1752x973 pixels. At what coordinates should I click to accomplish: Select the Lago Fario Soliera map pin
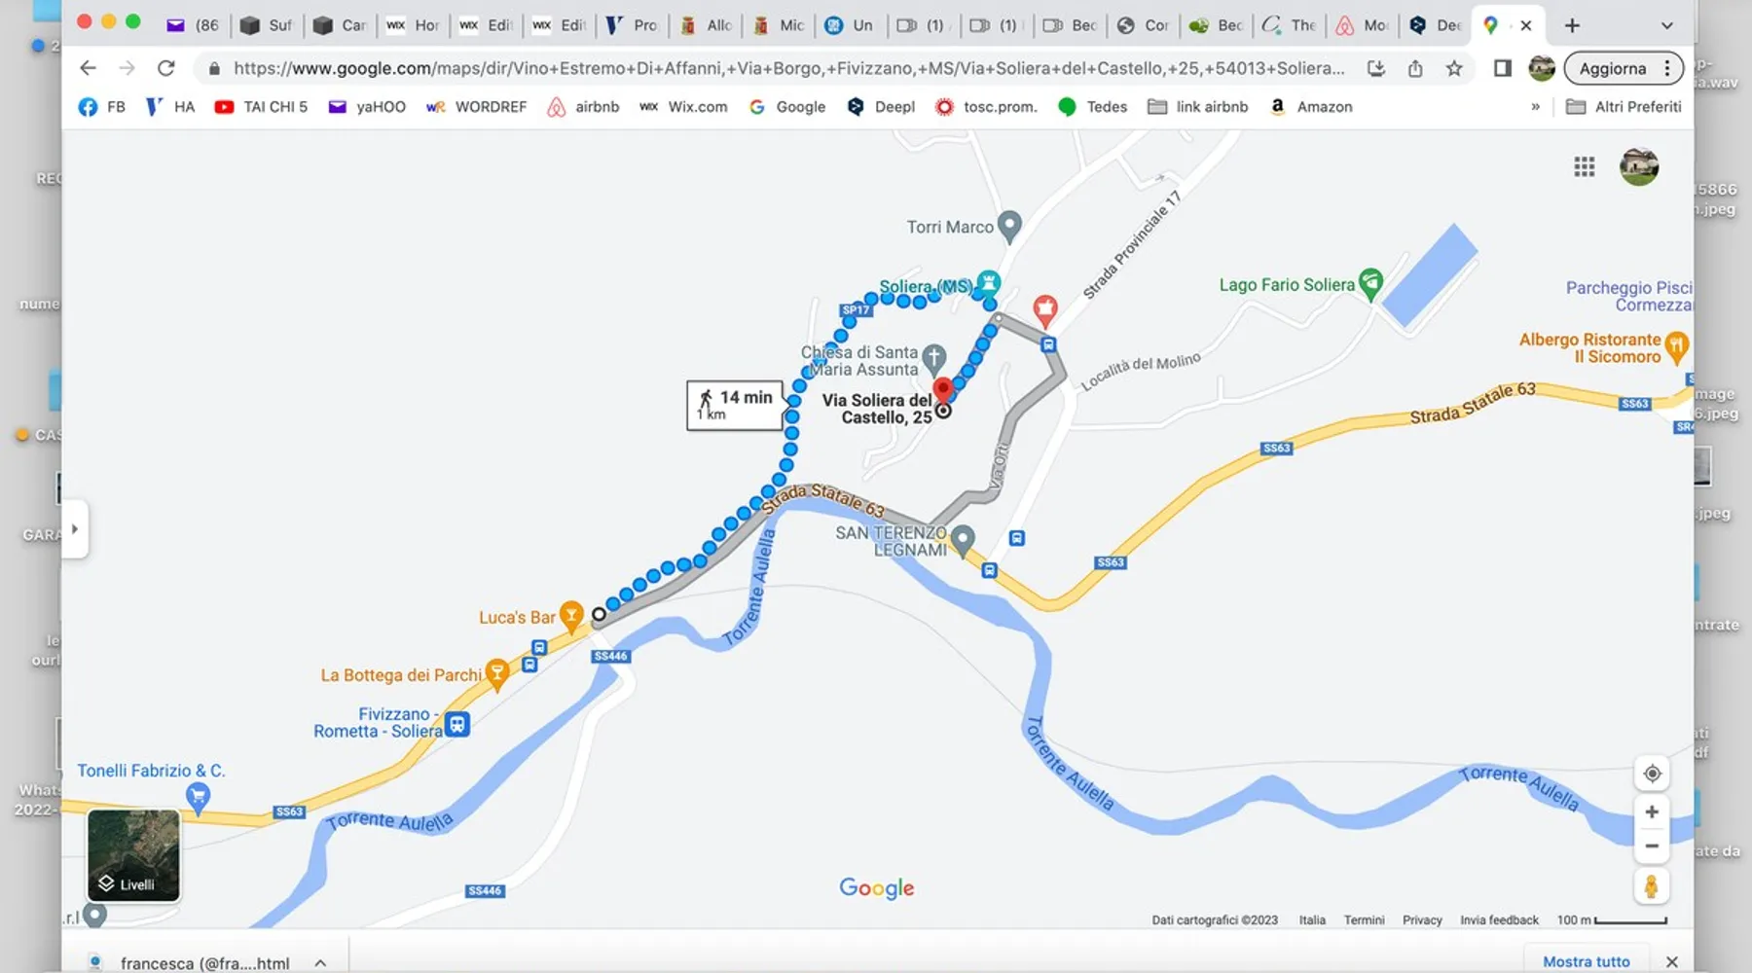[1370, 283]
